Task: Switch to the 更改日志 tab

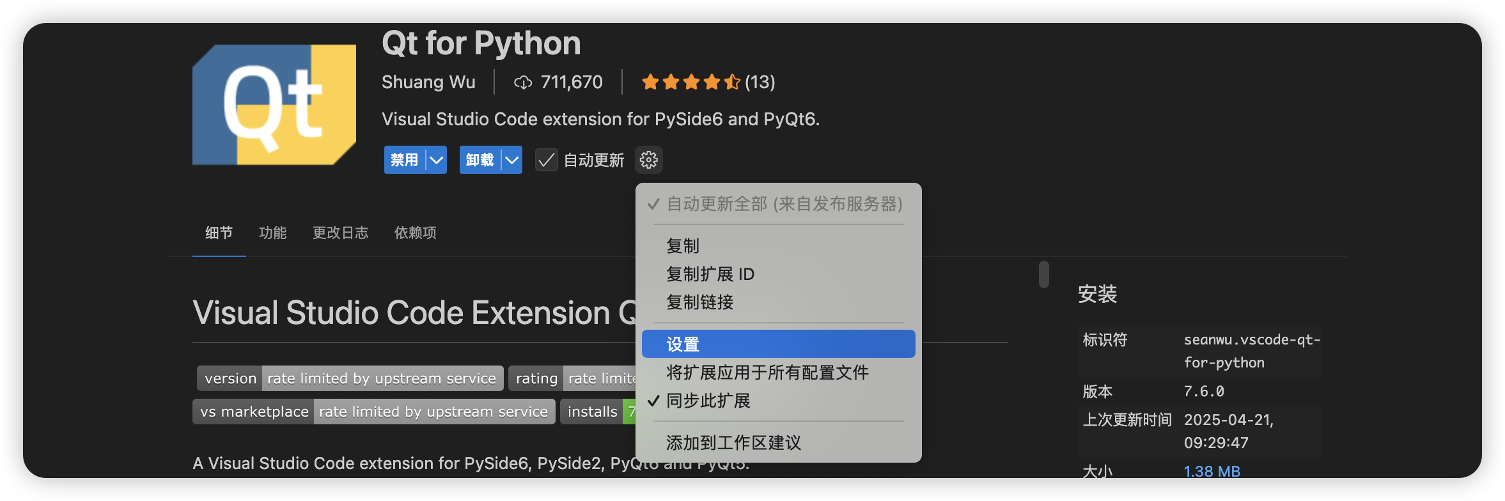Action: (x=340, y=233)
